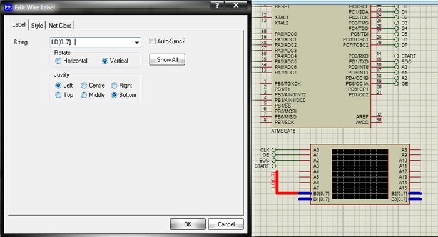Select the CLK terminal circle near A0
This screenshot has width=438, height=237.
click(274, 150)
